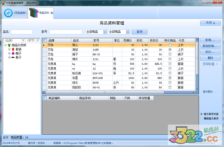
Task: Click the T-shirts product data tab icon
Action: [34, 13]
